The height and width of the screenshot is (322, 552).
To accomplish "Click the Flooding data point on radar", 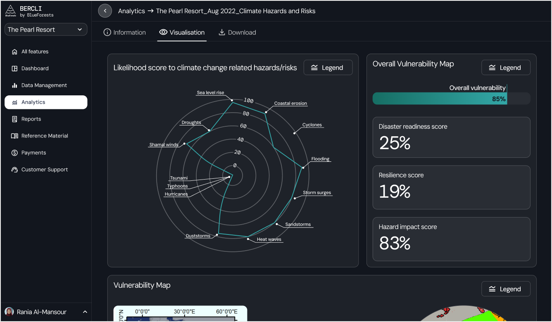I will click(x=303, y=167).
